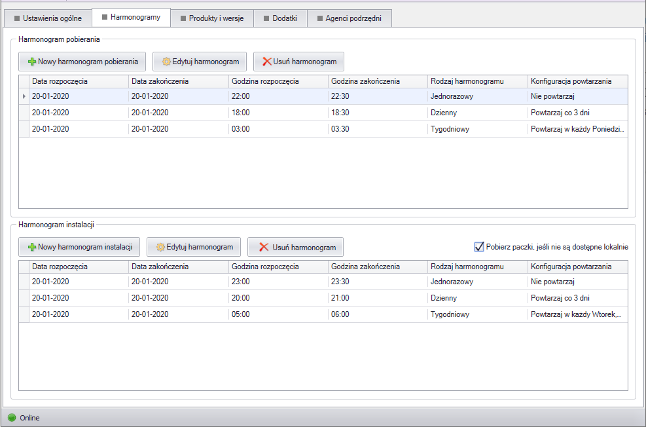
Task: Select the Harmonogramy tab
Action: coord(131,17)
